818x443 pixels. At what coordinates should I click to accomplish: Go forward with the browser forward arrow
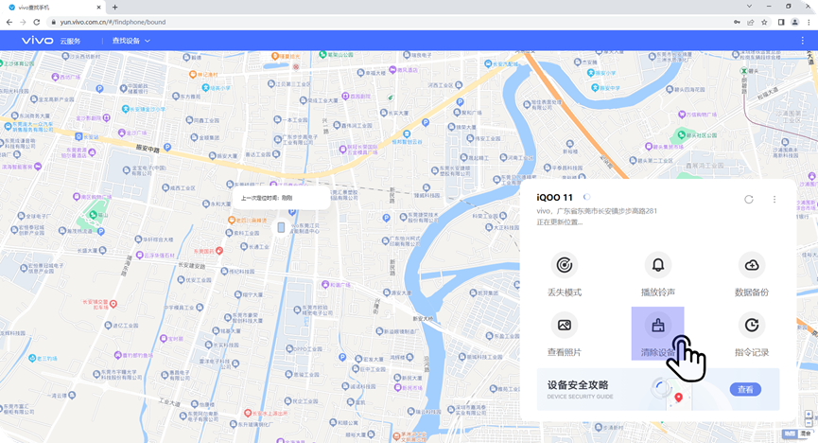(x=23, y=22)
